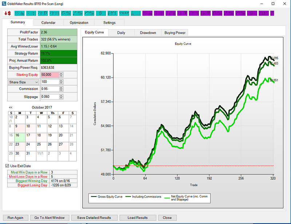This screenshot has height=224, width=291.
Task: Click the Close button at bottom
Action: tap(167, 218)
